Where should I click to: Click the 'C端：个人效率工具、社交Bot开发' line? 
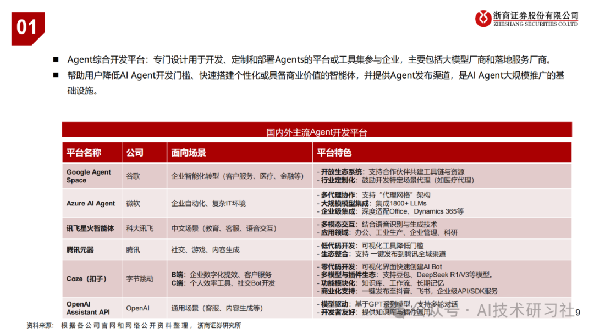(223, 283)
